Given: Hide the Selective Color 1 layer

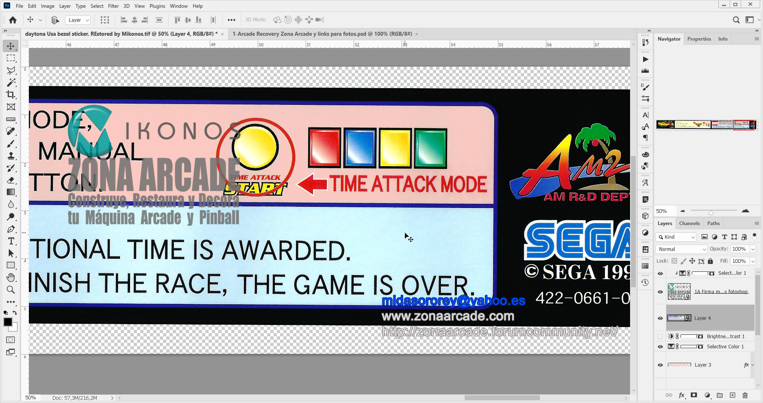Looking at the screenshot, I should tap(660, 347).
